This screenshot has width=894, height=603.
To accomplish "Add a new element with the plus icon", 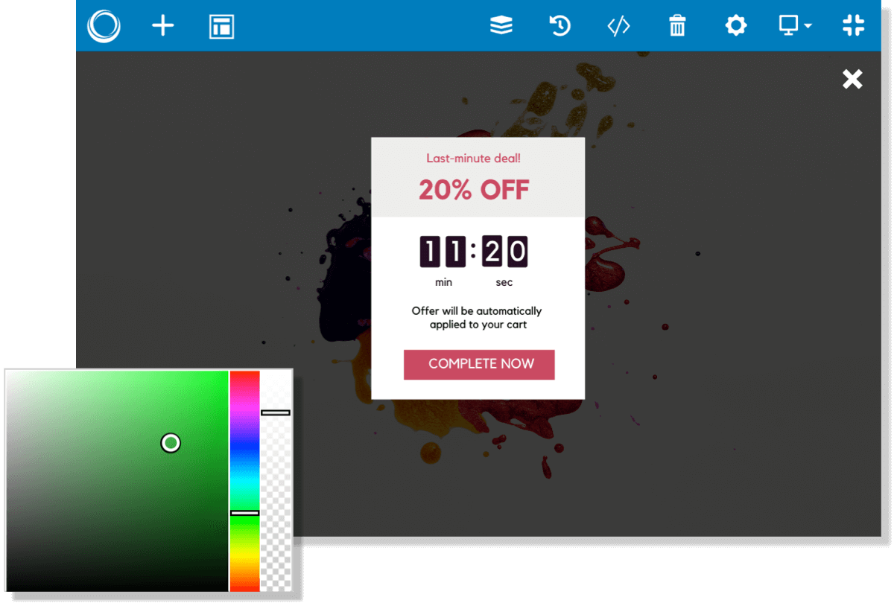I will click(x=162, y=25).
